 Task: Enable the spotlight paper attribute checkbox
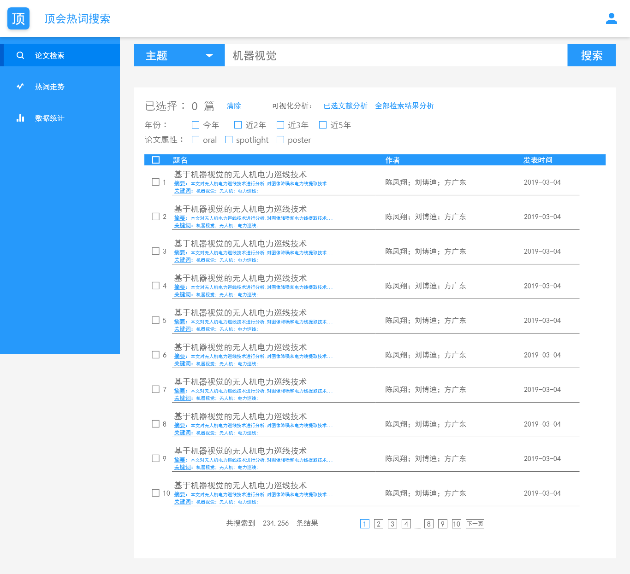229,140
